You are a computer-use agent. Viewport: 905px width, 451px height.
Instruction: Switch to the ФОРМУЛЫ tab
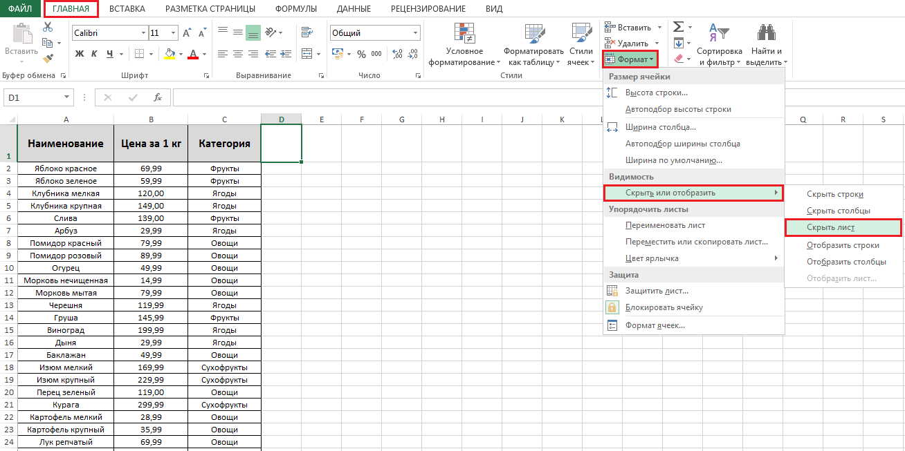(295, 9)
